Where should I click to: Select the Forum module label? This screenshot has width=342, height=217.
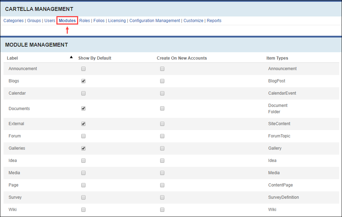(15, 136)
